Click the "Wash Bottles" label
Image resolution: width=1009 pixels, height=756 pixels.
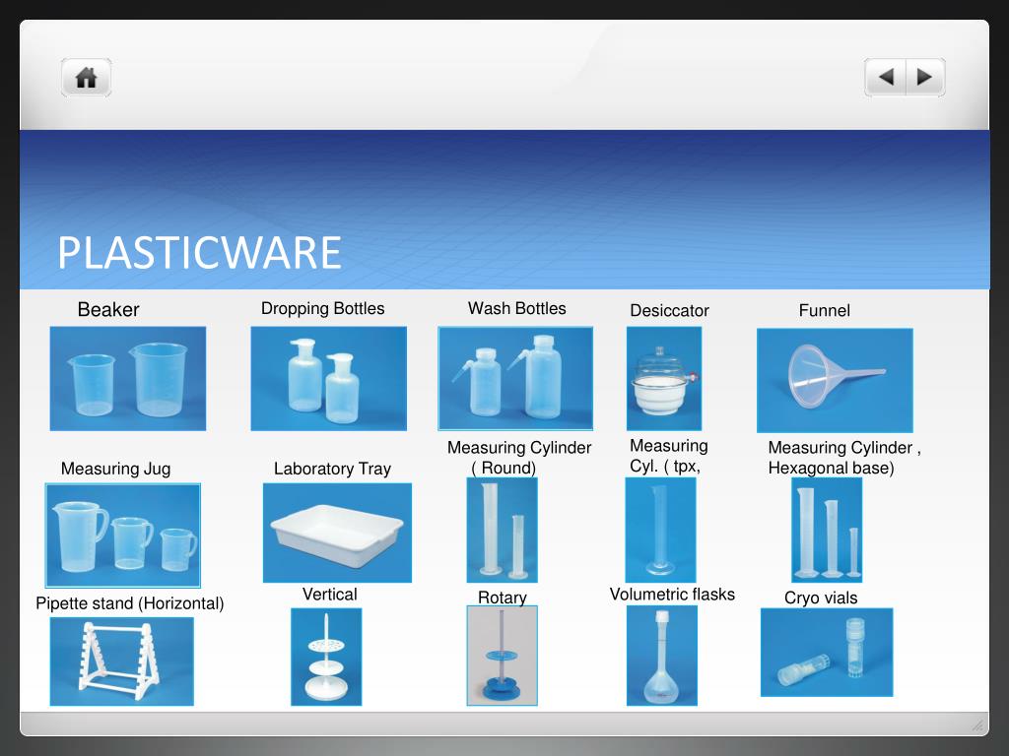coord(517,308)
